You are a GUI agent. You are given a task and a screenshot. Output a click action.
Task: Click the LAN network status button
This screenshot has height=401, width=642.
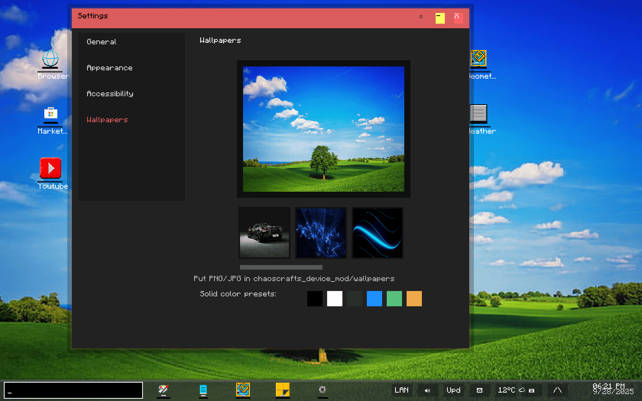pyautogui.click(x=402, y=390)
